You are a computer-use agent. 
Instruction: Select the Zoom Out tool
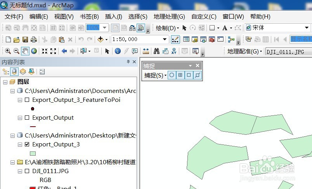click(16, 51)
